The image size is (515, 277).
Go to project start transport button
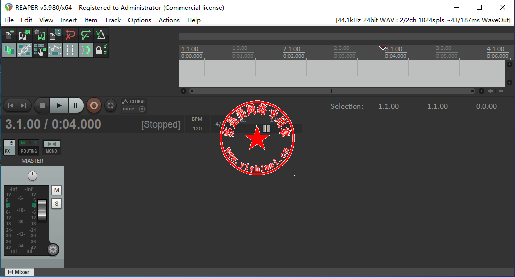click(x=11, y=106)
